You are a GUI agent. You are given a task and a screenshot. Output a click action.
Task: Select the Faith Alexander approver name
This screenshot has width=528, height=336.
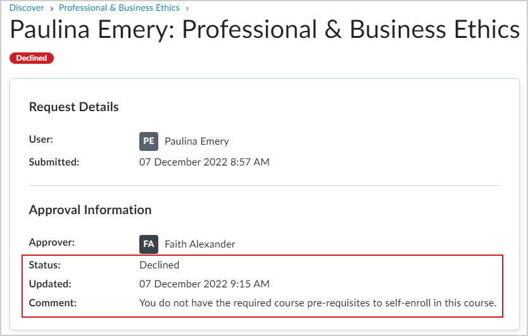199,244
